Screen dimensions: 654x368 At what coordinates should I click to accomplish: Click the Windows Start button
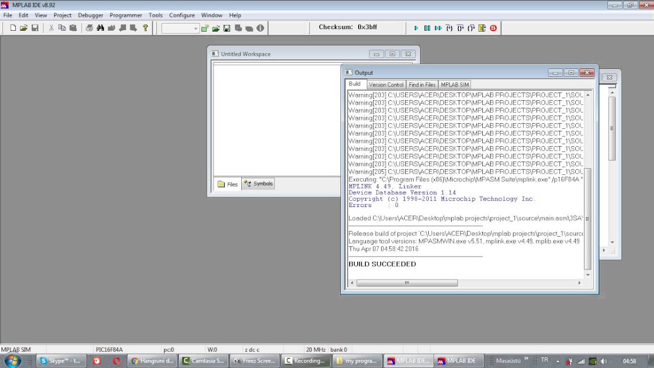coord(12,361)
